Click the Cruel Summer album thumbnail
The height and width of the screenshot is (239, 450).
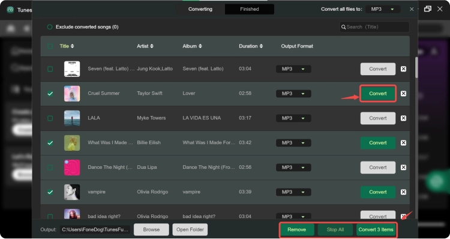coord(72,94)
